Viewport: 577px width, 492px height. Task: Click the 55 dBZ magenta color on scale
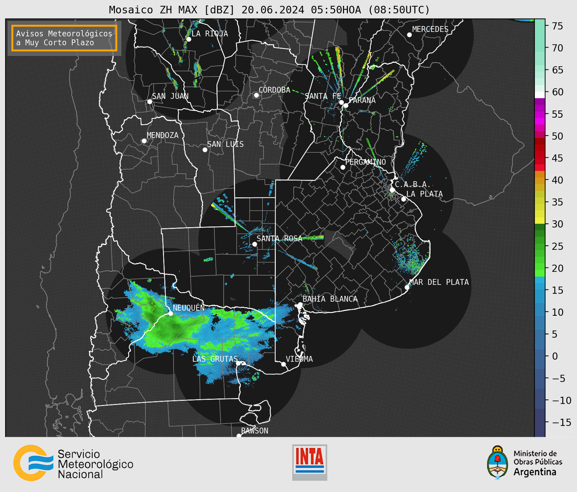click(x=540, y=114)
